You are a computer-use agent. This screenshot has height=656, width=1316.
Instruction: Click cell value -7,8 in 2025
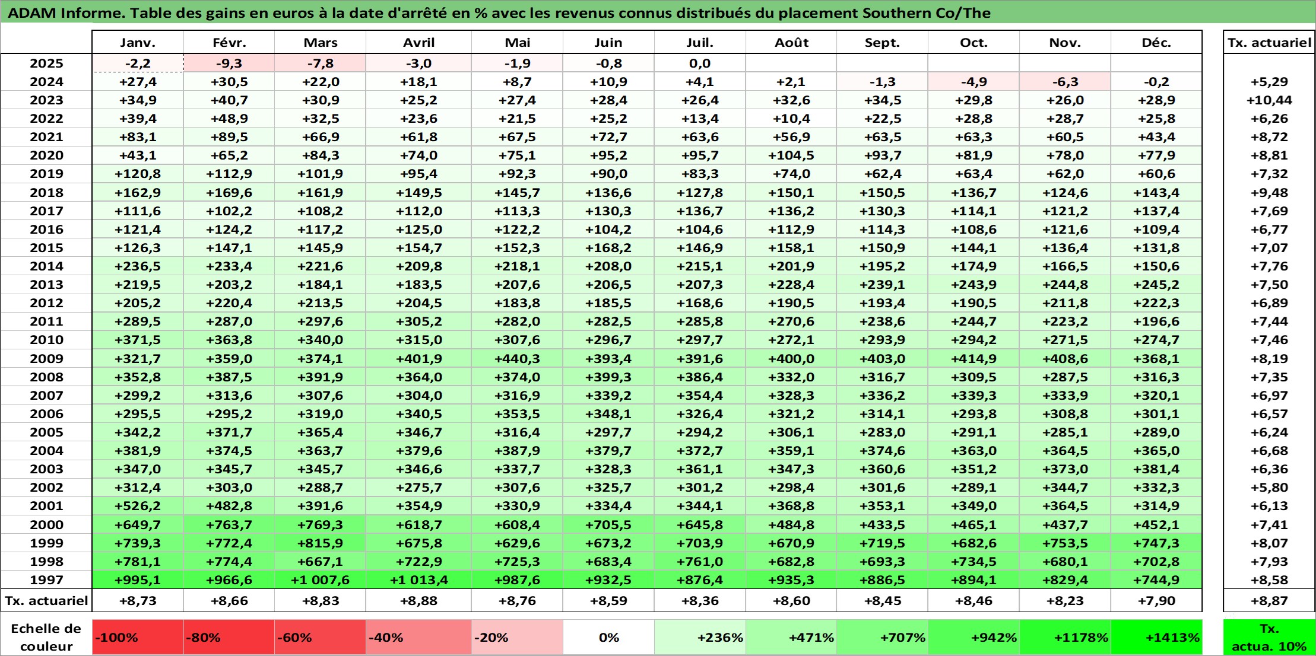click(x=321, y=63)
